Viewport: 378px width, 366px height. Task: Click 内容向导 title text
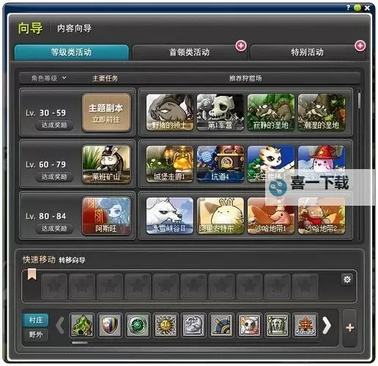(x=75, y=29)
